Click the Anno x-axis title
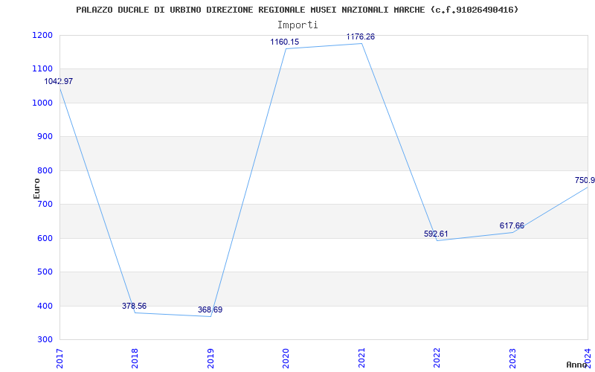595x372 pixels. pos(576,365)
